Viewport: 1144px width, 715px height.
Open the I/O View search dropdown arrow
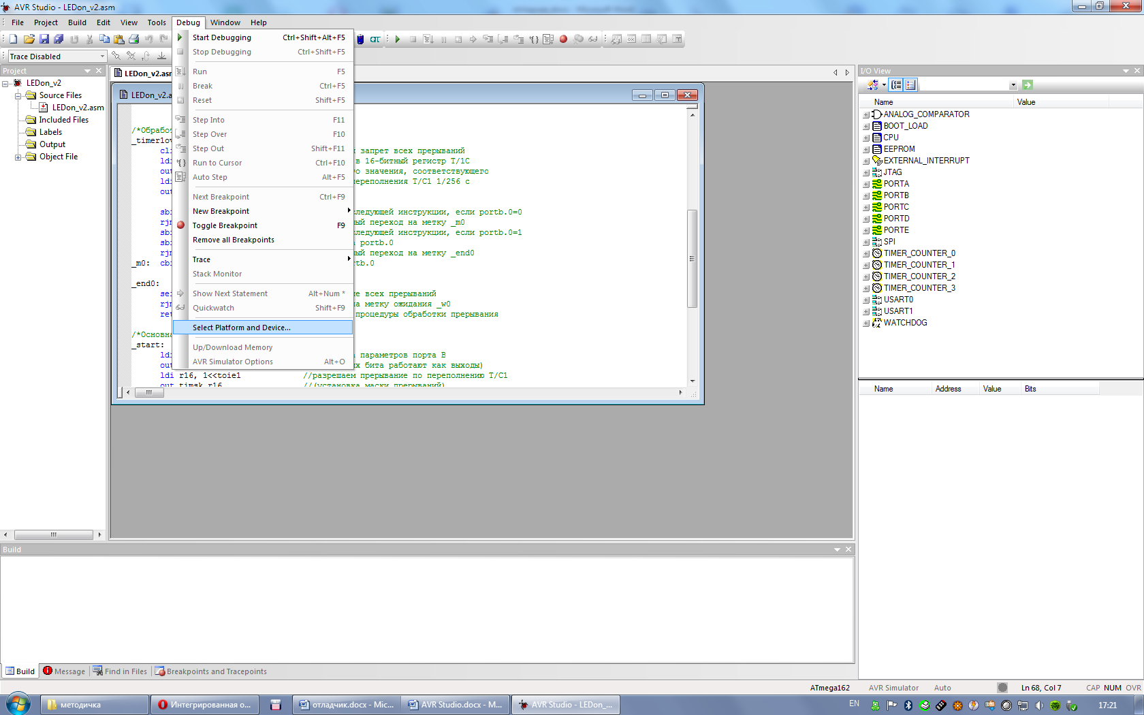pos(1013,85)
